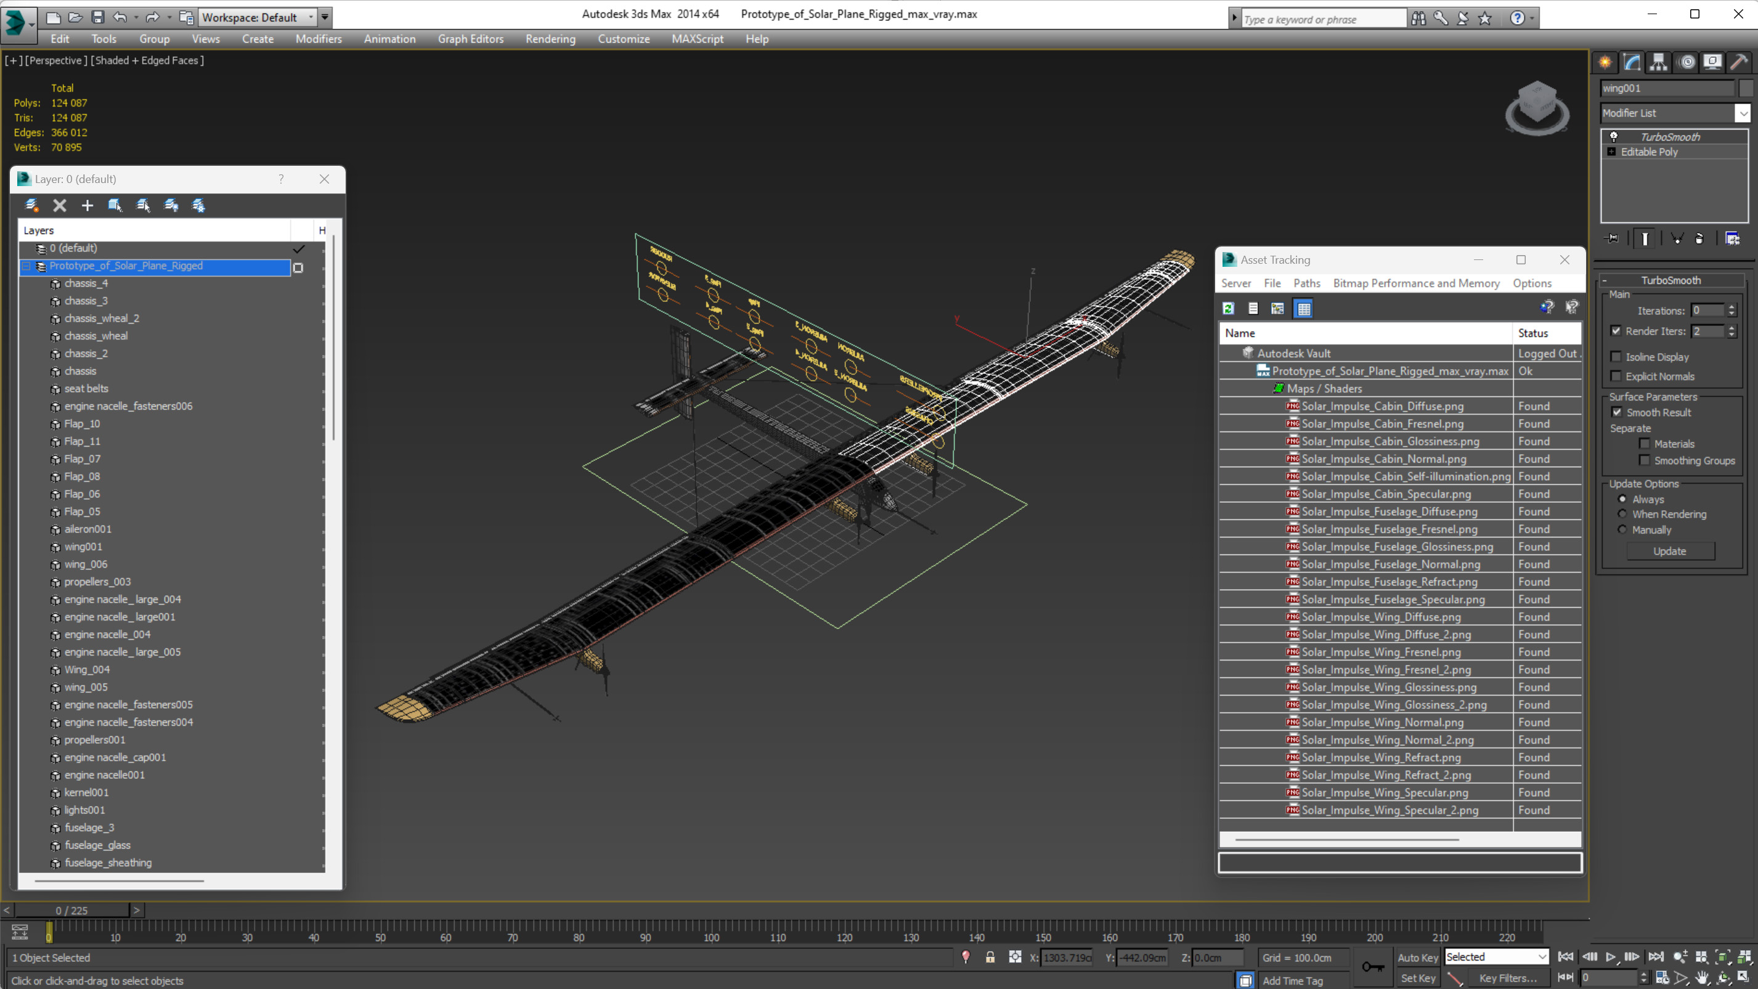Viewport: 1758px width, 989px height.
Task: Click the Add to layer plus icon
Action: (87, 205)
